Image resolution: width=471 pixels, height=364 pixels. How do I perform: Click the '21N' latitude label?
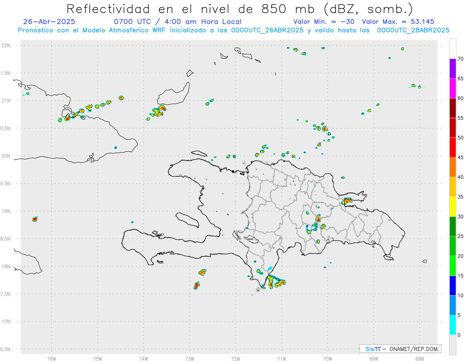click(x=7, y=101)
